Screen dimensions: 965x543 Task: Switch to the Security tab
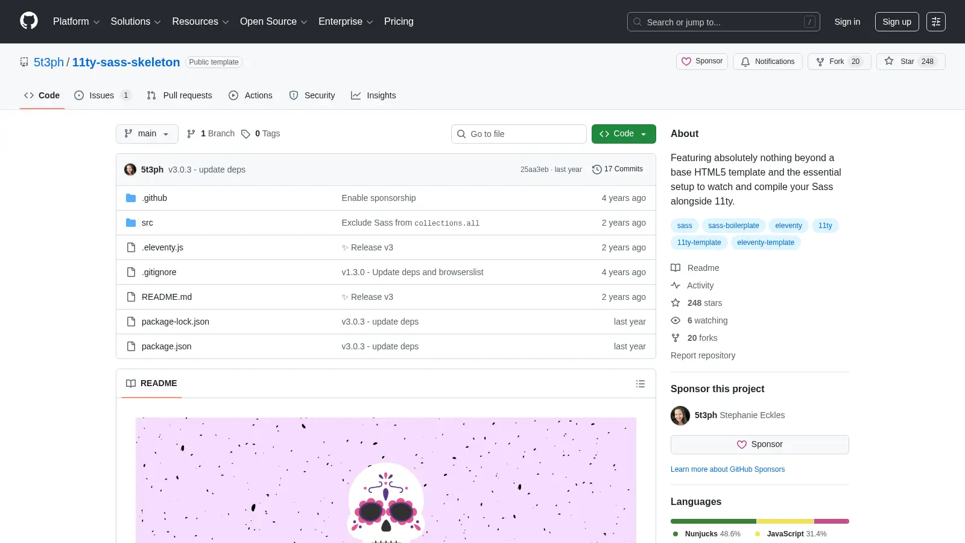[312, 95]
